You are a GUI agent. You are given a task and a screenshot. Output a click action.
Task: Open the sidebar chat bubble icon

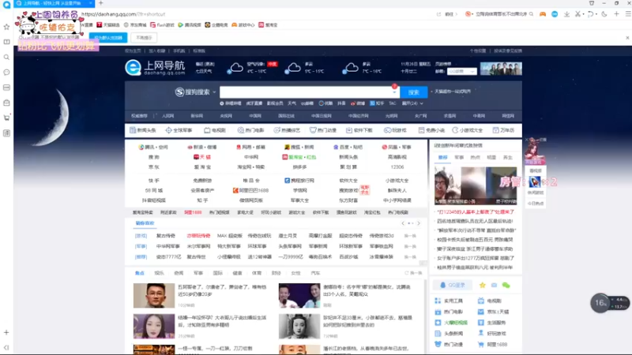coord(6,73)
